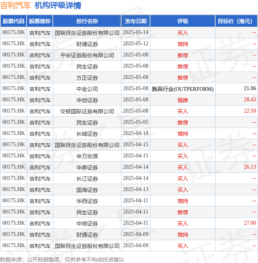Click 财通证券 dated 2025-04-09
This screenshot has width=258, height=263.
coord(87,235)
